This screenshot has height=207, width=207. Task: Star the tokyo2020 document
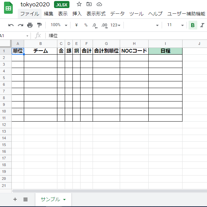coord(79,4)
